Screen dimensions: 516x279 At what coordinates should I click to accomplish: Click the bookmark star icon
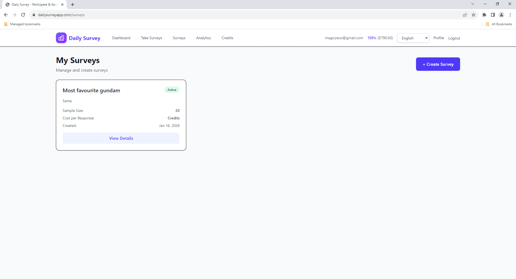474,15
